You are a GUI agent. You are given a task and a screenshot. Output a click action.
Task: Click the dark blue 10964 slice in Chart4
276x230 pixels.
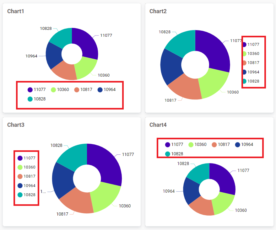pos(190,190)
